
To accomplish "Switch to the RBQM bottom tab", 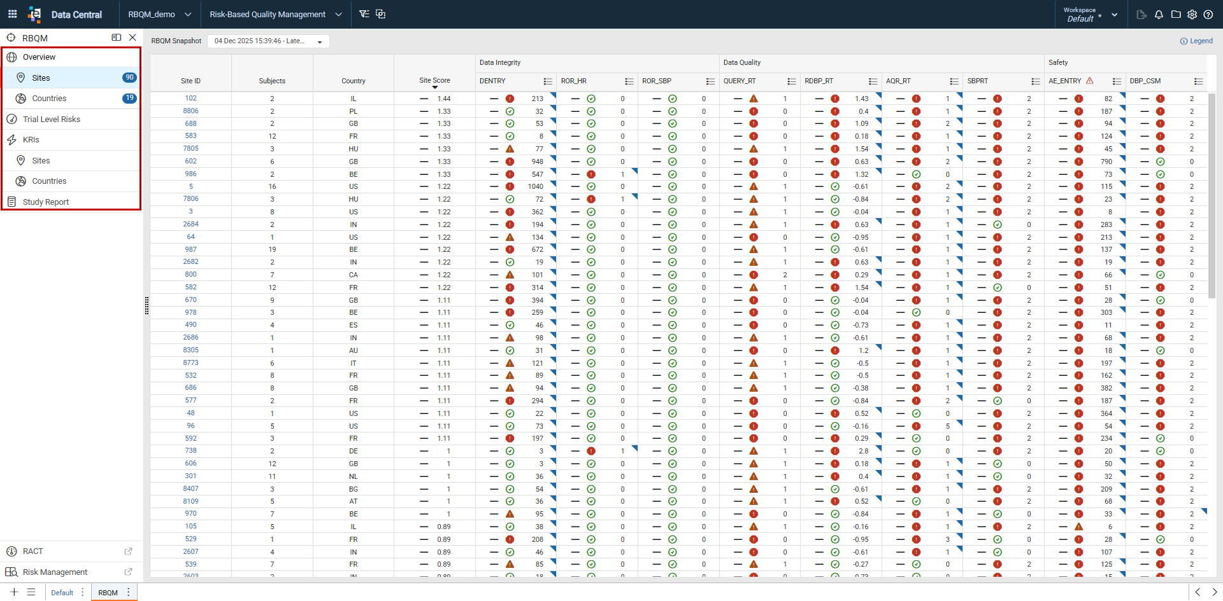I will [x=108, y=593].
